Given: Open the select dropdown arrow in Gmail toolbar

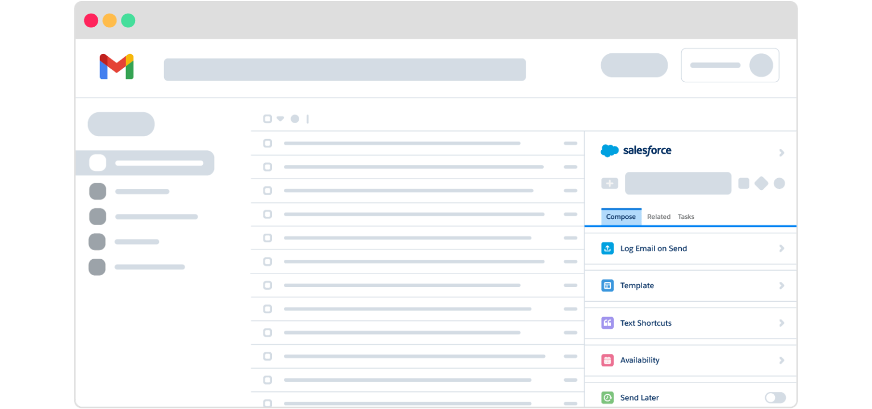Looking at the screenshot, I should [x=279, y=119].
